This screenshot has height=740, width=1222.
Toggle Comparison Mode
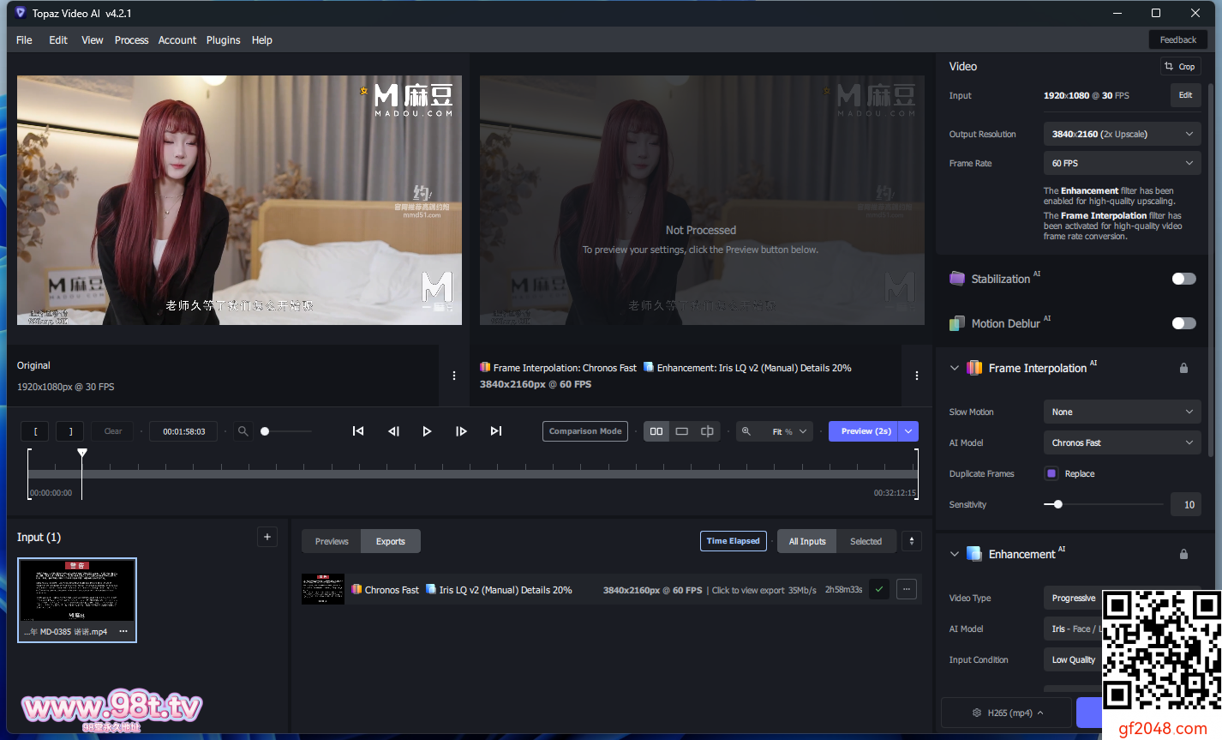pos(585,431)
